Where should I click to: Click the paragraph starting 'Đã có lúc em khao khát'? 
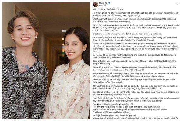click(135, 28)
